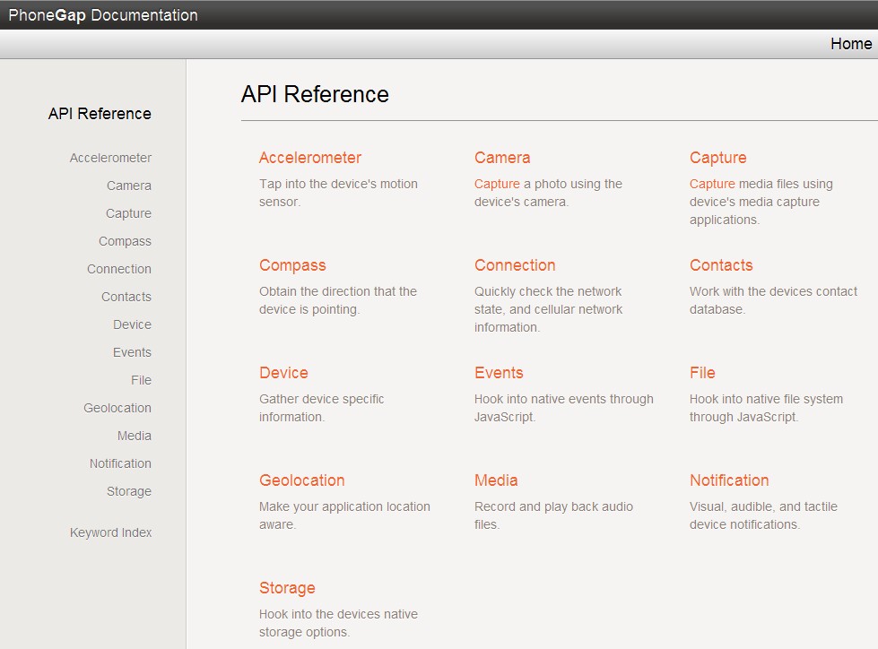Image resolution: width=878 pixels, height=649 pixels.
Task: Follow Capture link in 'a photo using' text
Action: (x=497, y=184)
